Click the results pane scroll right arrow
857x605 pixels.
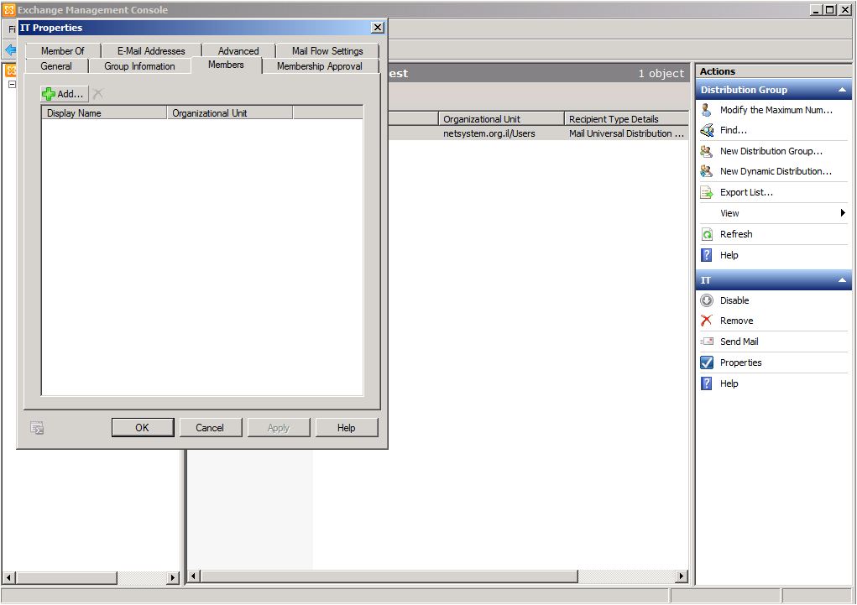click(x=681, y=576)
